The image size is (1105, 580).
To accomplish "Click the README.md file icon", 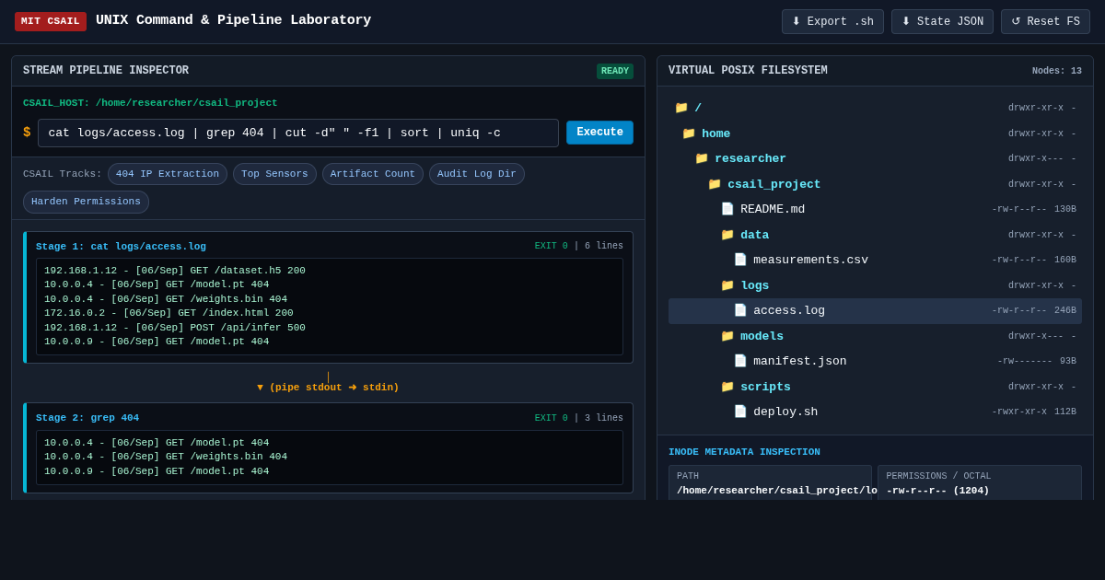I will coord(727,209).
